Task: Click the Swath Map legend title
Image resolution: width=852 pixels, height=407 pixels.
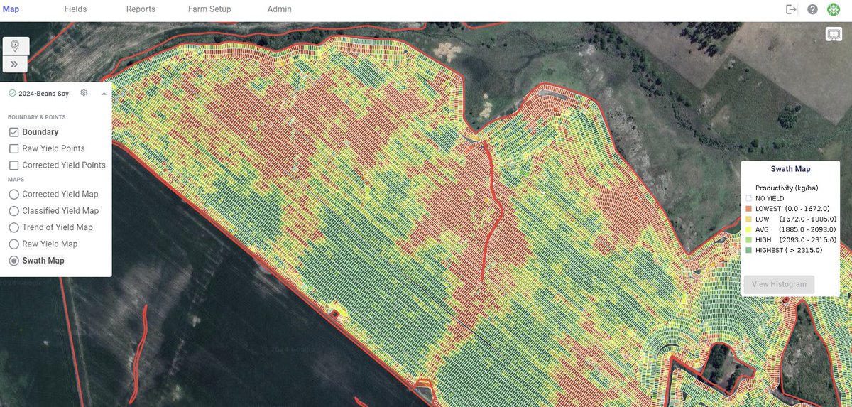Action: pyautogui.click(x=790, y=169)
